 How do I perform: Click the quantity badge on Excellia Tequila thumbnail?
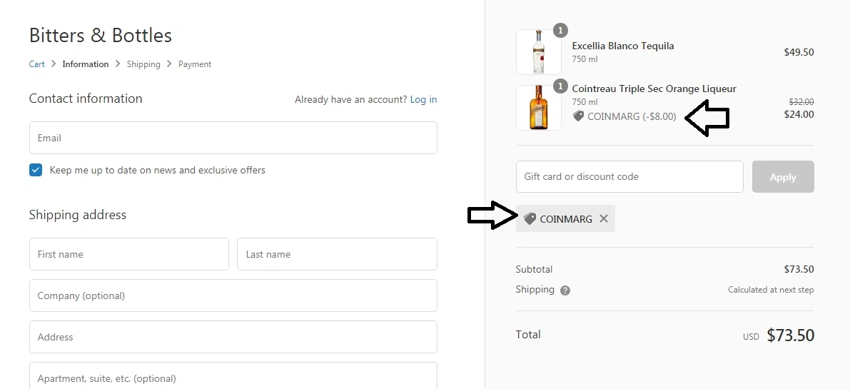560,31
